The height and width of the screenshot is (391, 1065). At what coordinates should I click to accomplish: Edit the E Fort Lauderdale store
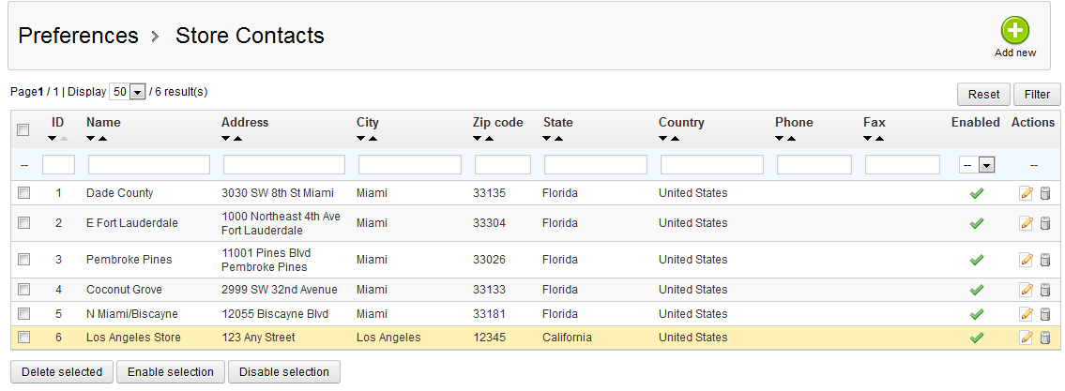(1027, 222)
